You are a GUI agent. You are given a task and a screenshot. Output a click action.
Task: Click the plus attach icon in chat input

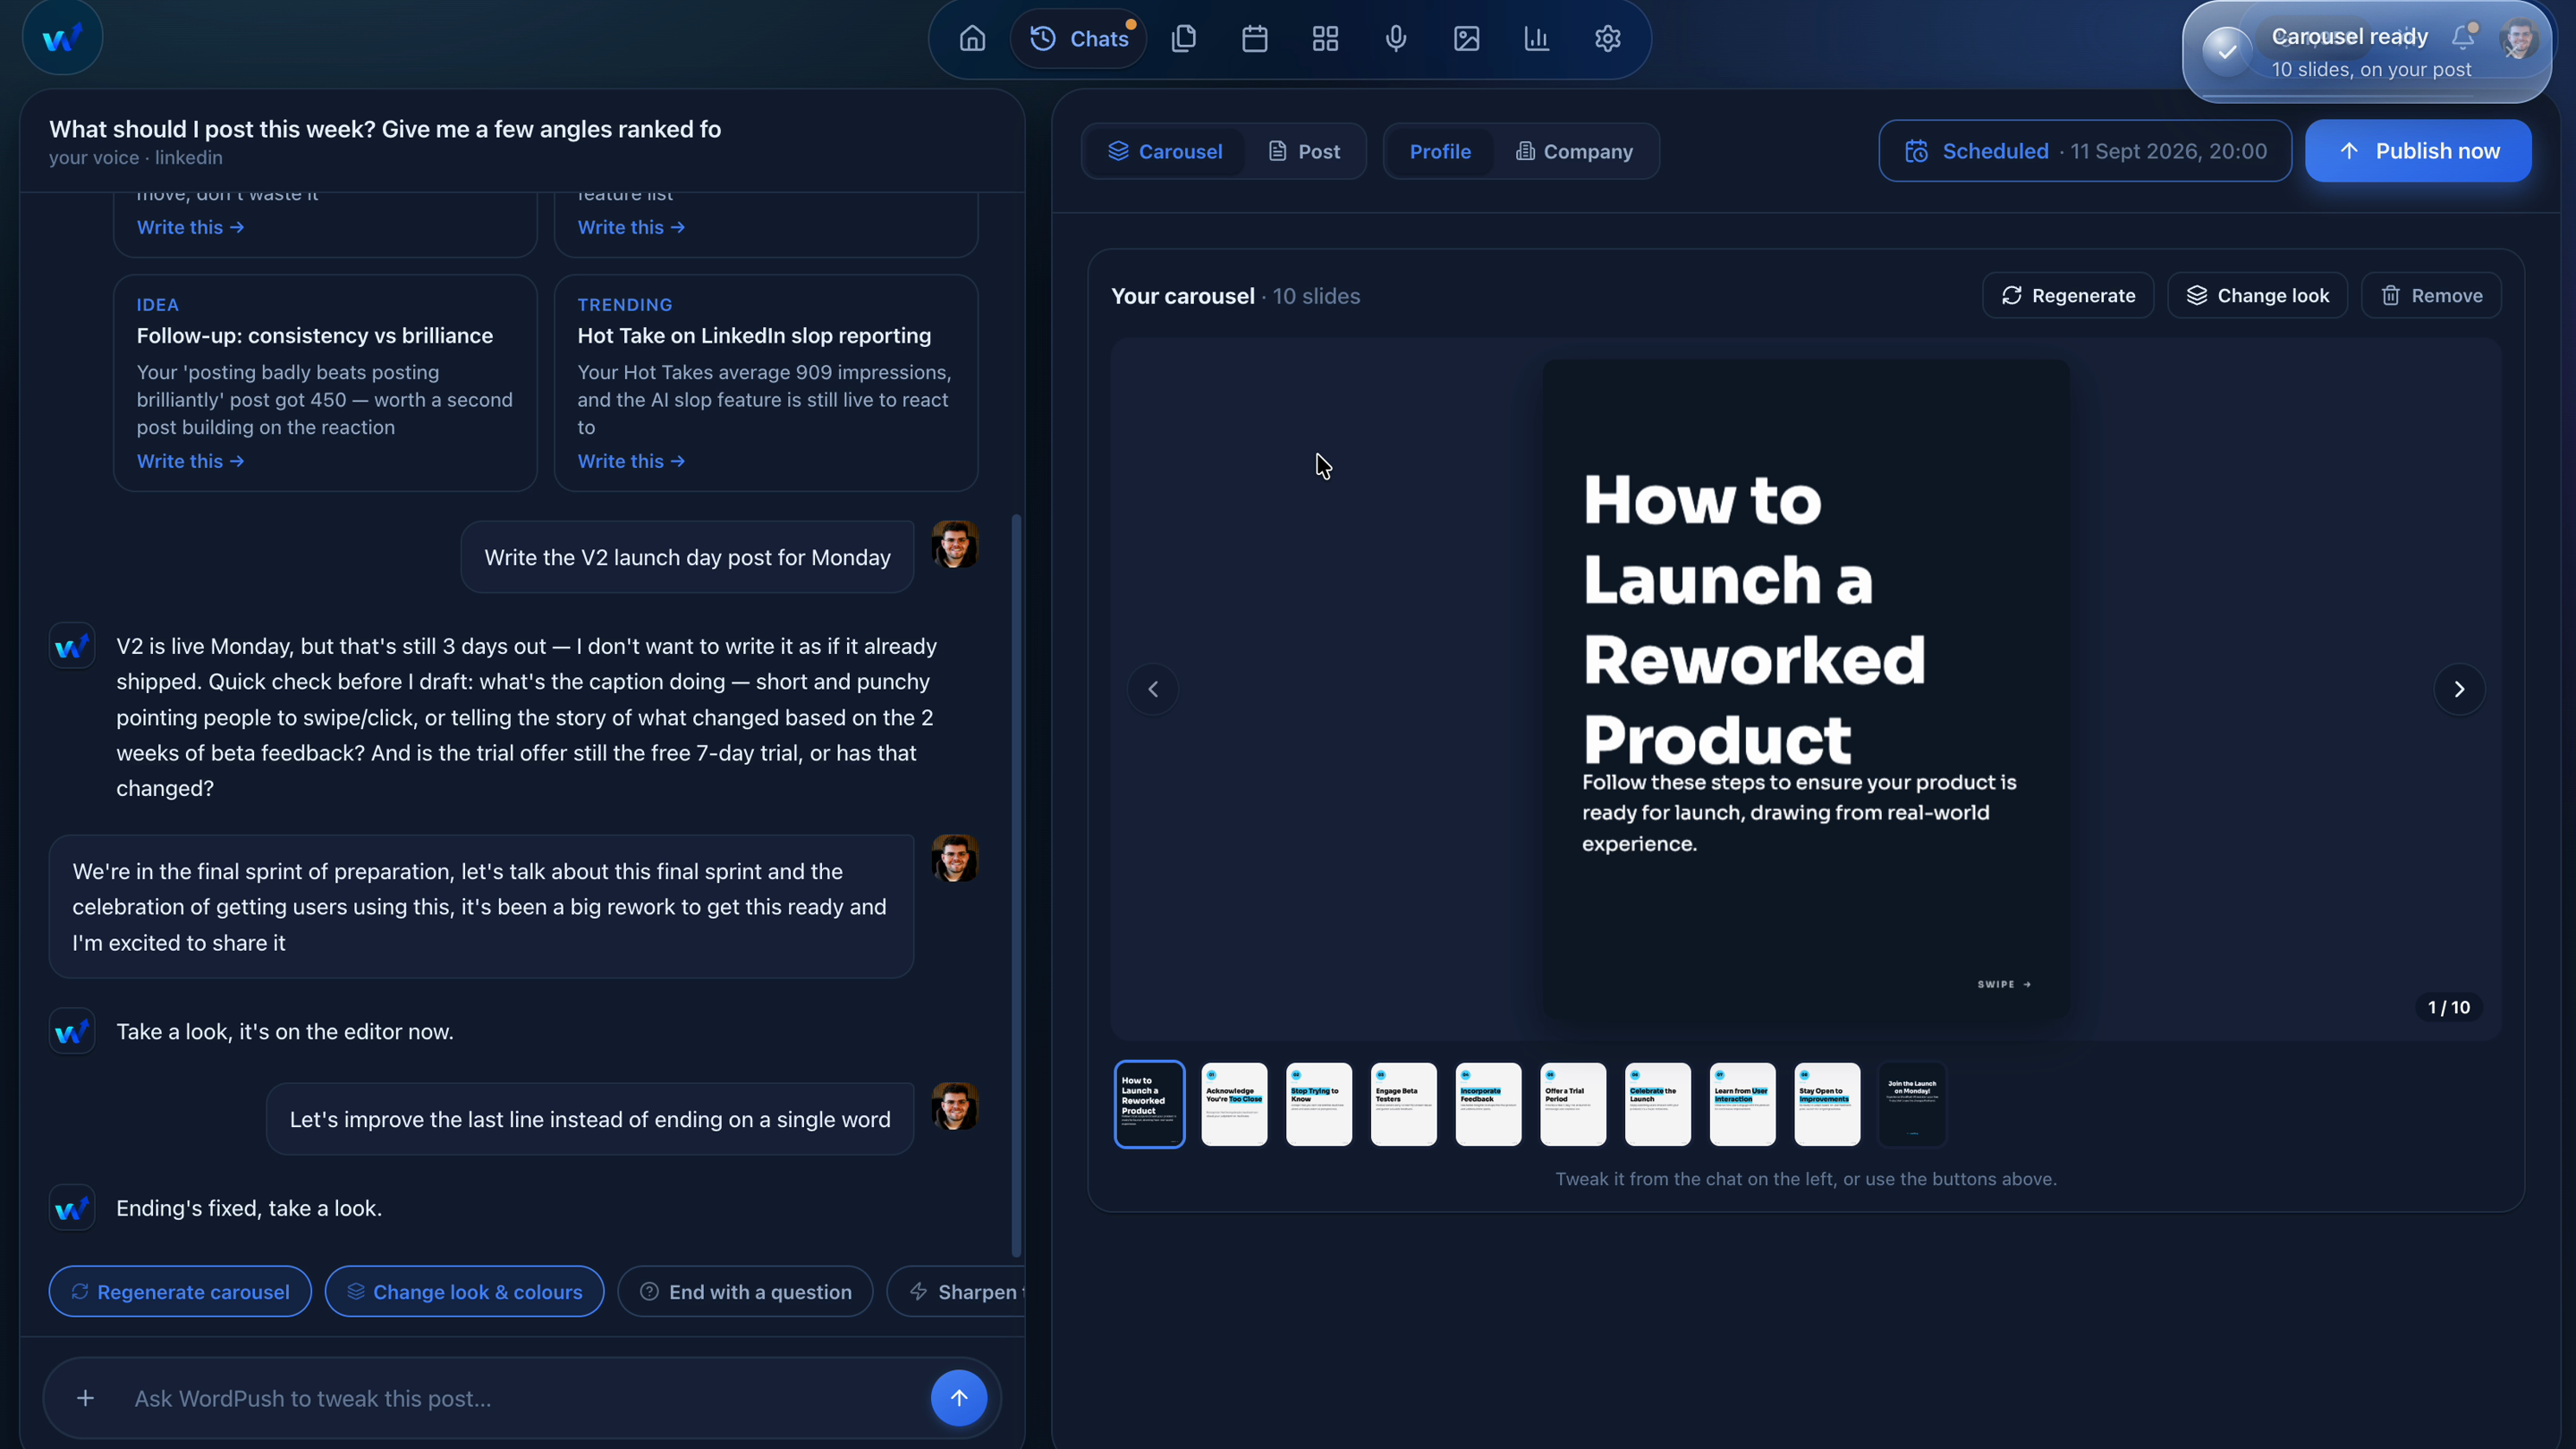pos(85,1398)
